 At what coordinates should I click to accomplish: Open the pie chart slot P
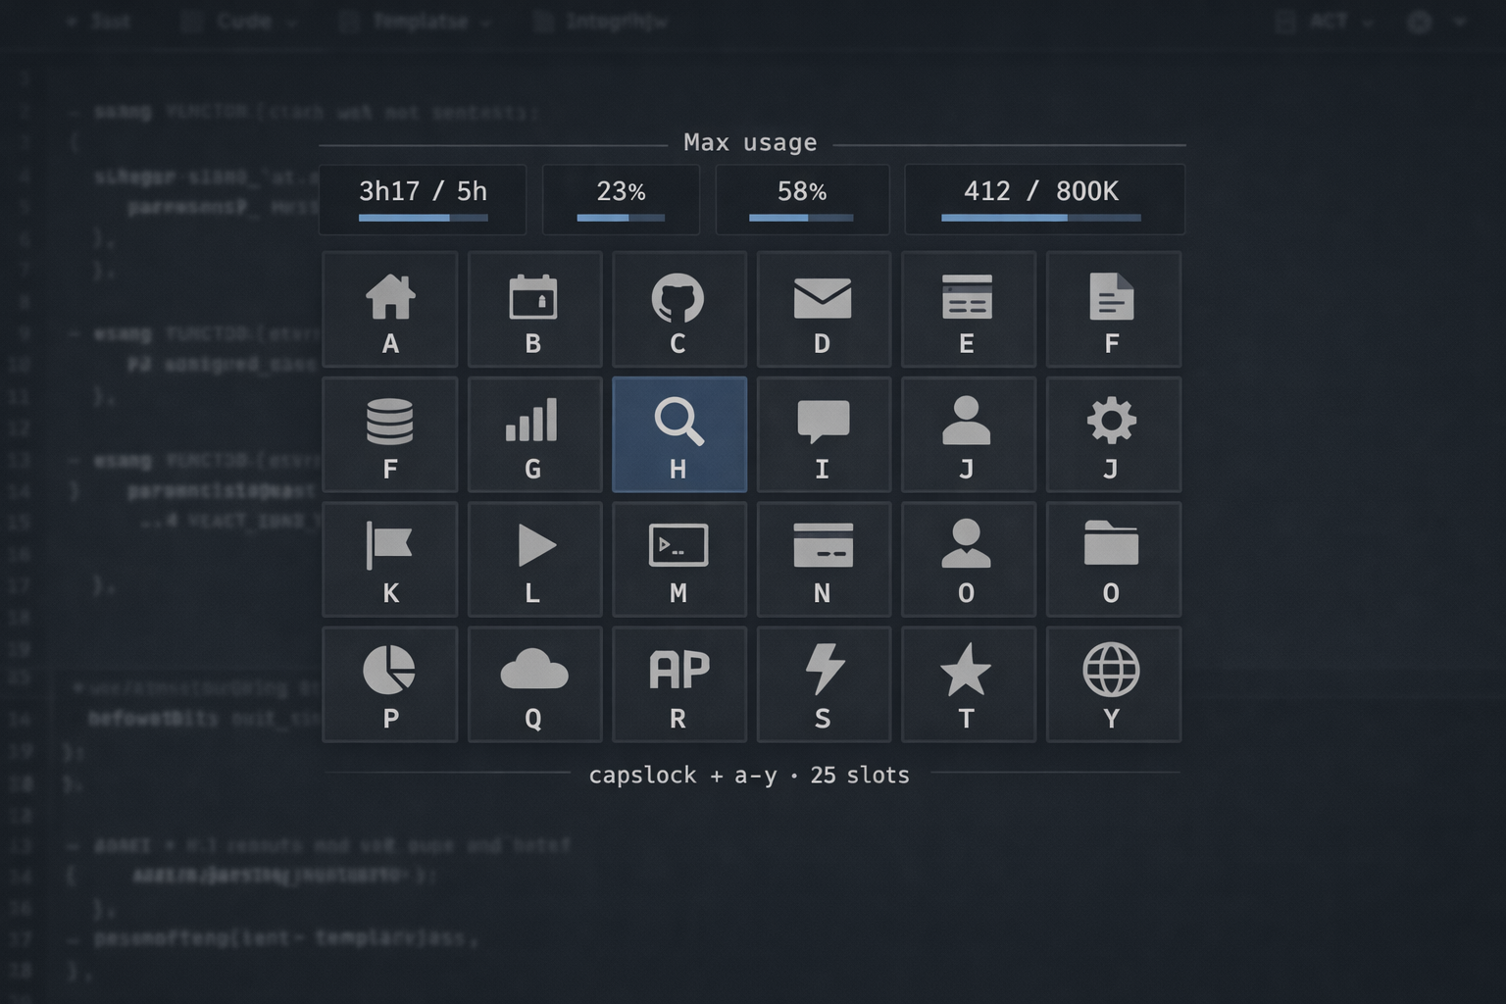pyautogui.click(x=389, y=684)
